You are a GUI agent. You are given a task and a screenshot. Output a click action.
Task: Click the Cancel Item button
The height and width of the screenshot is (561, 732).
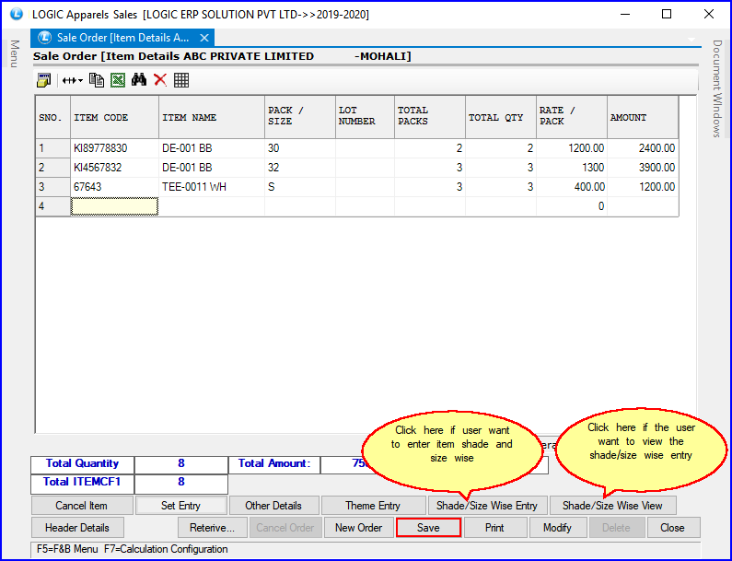(81, 506)
